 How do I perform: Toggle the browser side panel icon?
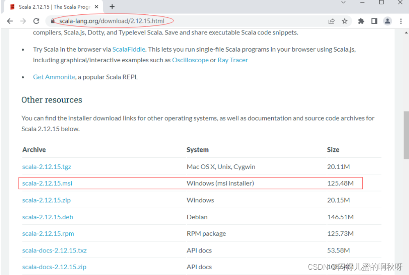pos(374,21)
